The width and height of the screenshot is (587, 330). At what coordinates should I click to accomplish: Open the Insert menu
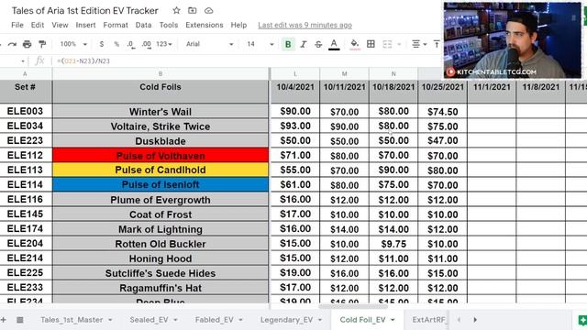[85, 25]
